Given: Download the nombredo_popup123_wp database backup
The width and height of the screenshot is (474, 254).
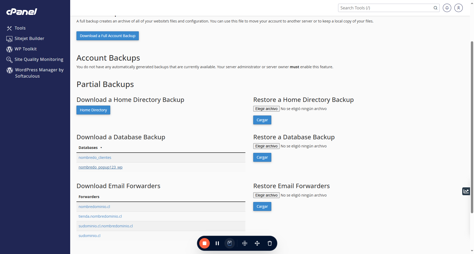Looking at the screenshot, I should pyautogui.click(x=101, y=167).
